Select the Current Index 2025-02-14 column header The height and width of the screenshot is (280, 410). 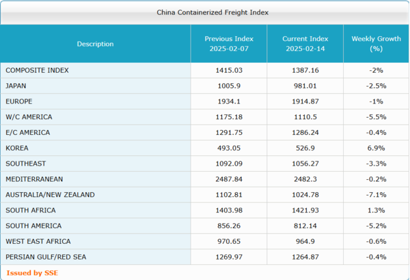305,44
